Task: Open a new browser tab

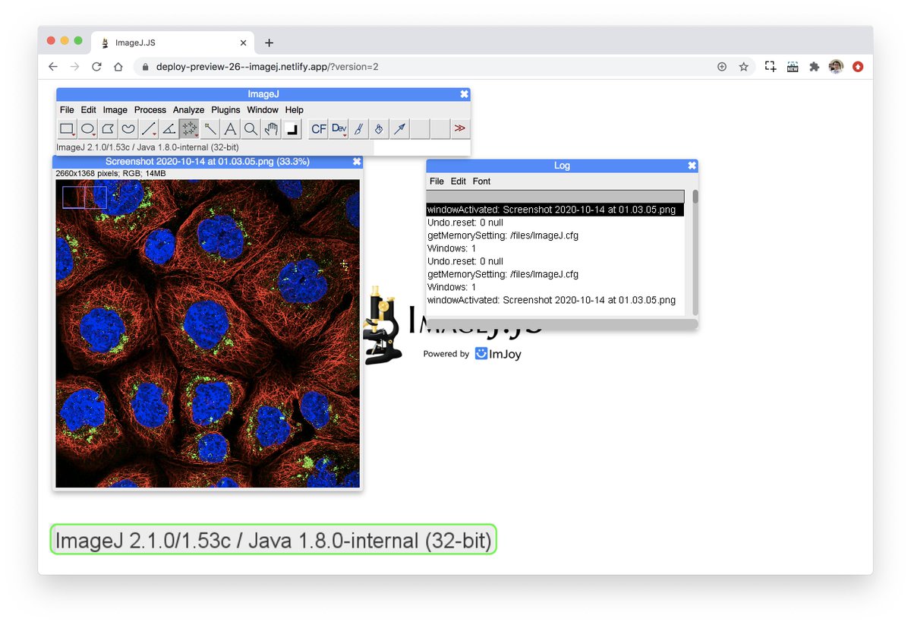Action: (x=269, y=43)
